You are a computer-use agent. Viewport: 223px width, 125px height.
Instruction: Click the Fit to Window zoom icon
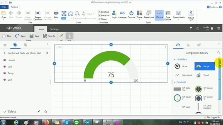pyautogui.click(x=64, y=14)
